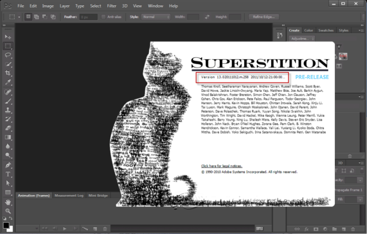Select the Zoom tool
This screenshot has width=367, height=234.
coord(8,211)
